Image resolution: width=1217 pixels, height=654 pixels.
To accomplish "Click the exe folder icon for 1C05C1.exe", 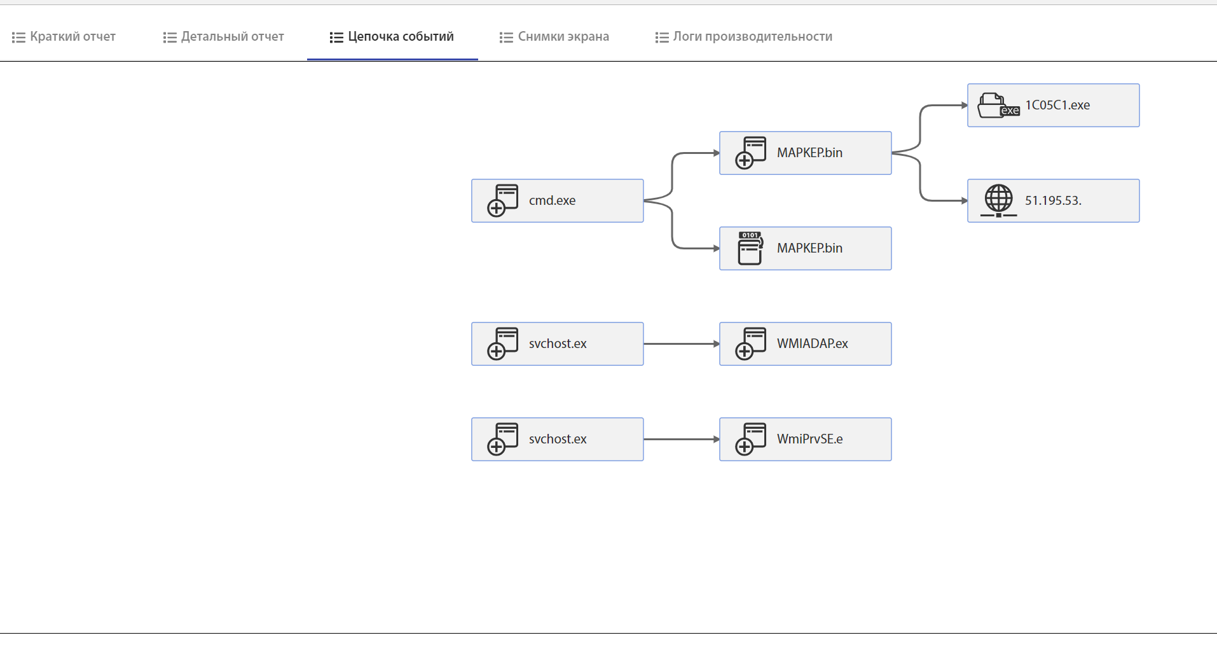I will tap(998, 106).
